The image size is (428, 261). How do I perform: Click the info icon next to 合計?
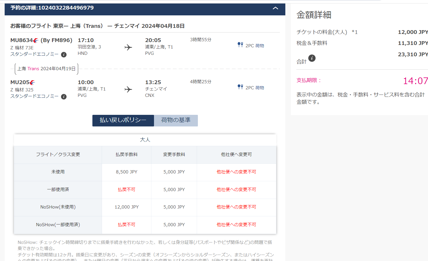(312, 58)
